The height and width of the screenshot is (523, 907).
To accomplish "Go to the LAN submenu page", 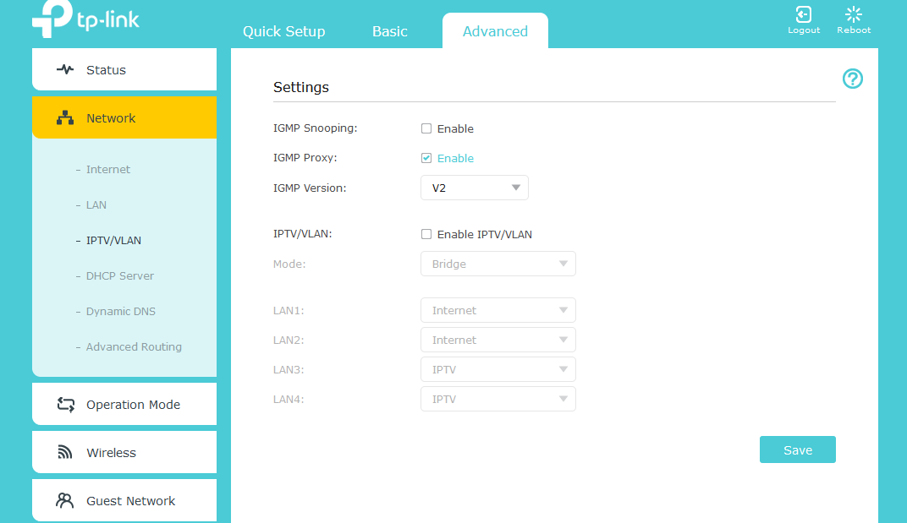I will tap(96, 204).
